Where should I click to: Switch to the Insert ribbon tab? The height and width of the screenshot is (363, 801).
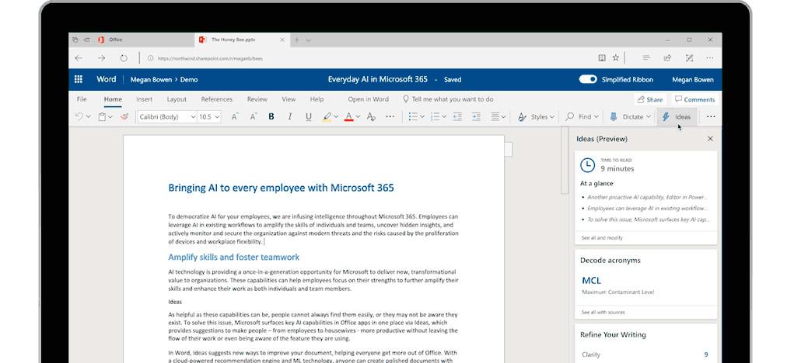(144, 99)
